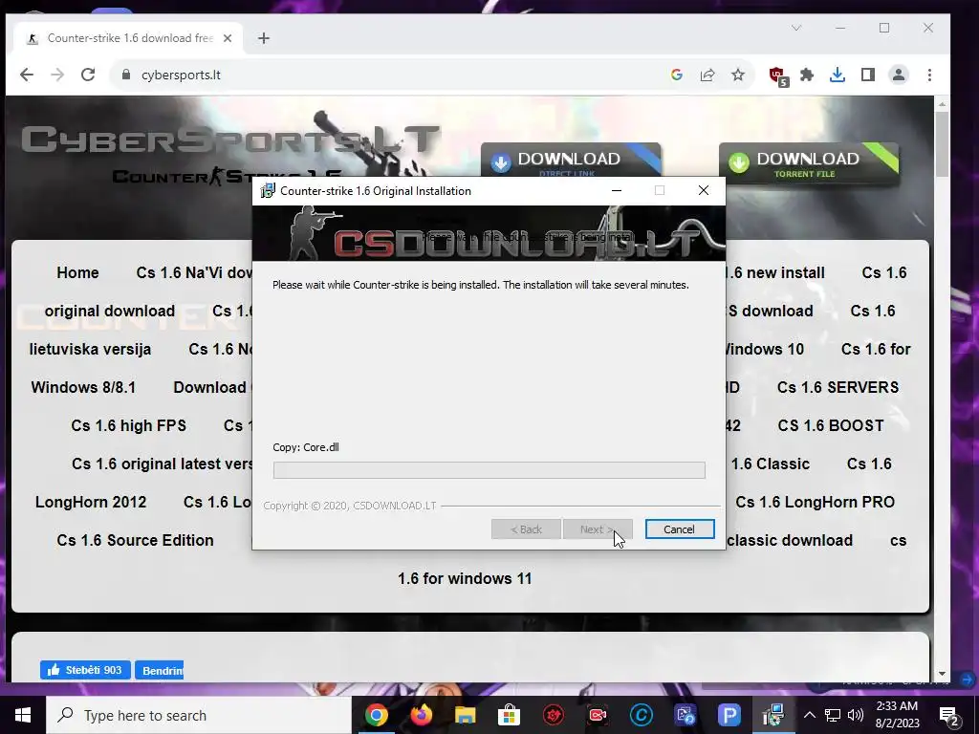Open a new Chrome tab

pyautogui.click(x=264, y=38)
